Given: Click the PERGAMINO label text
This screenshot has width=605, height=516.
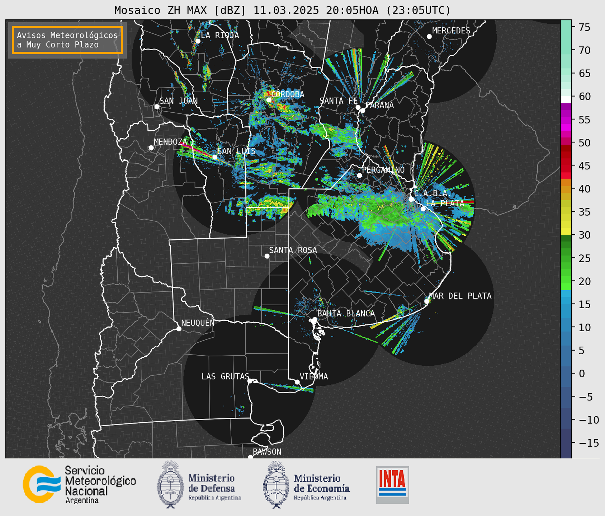Looking at the screenshot, I should tap(383, 170).
